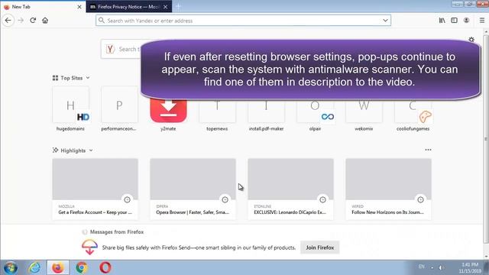
Task: Open the taskbar clock and date
Action: point(470,268)
